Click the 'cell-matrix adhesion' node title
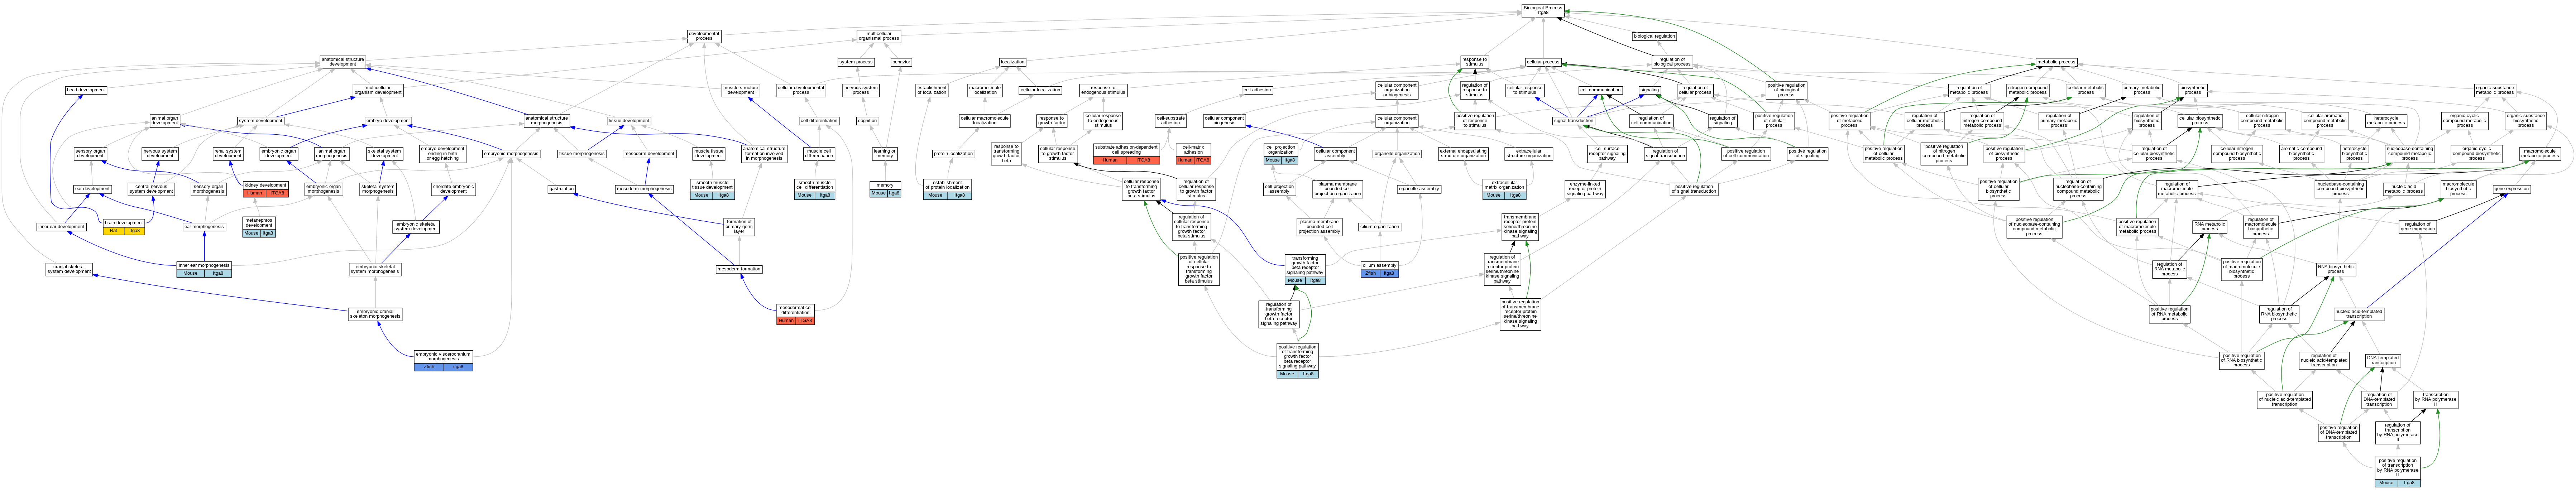Image resolution: width=2576 pixels, height=491 pixels. tap(1193, 150)
